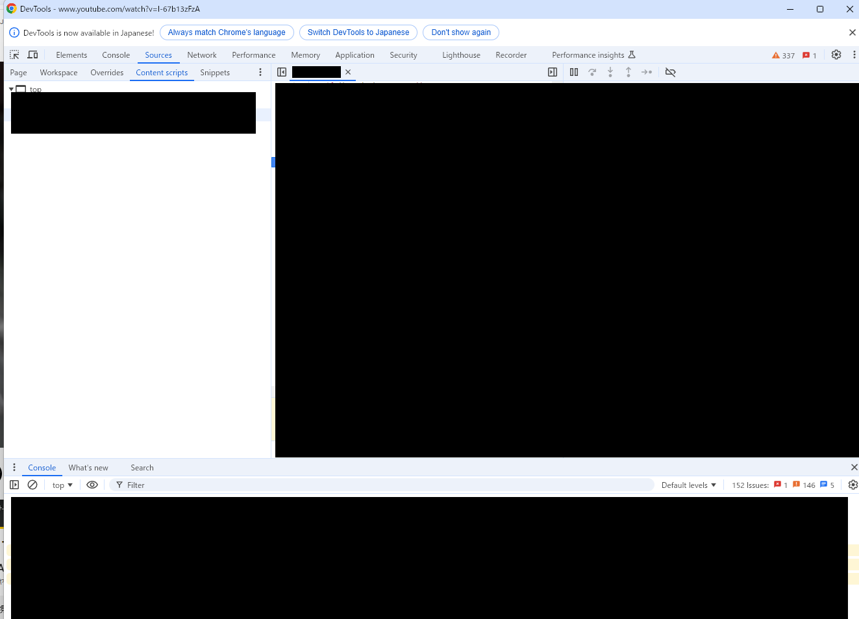Collapse the top frame tree item

(11, 89)
